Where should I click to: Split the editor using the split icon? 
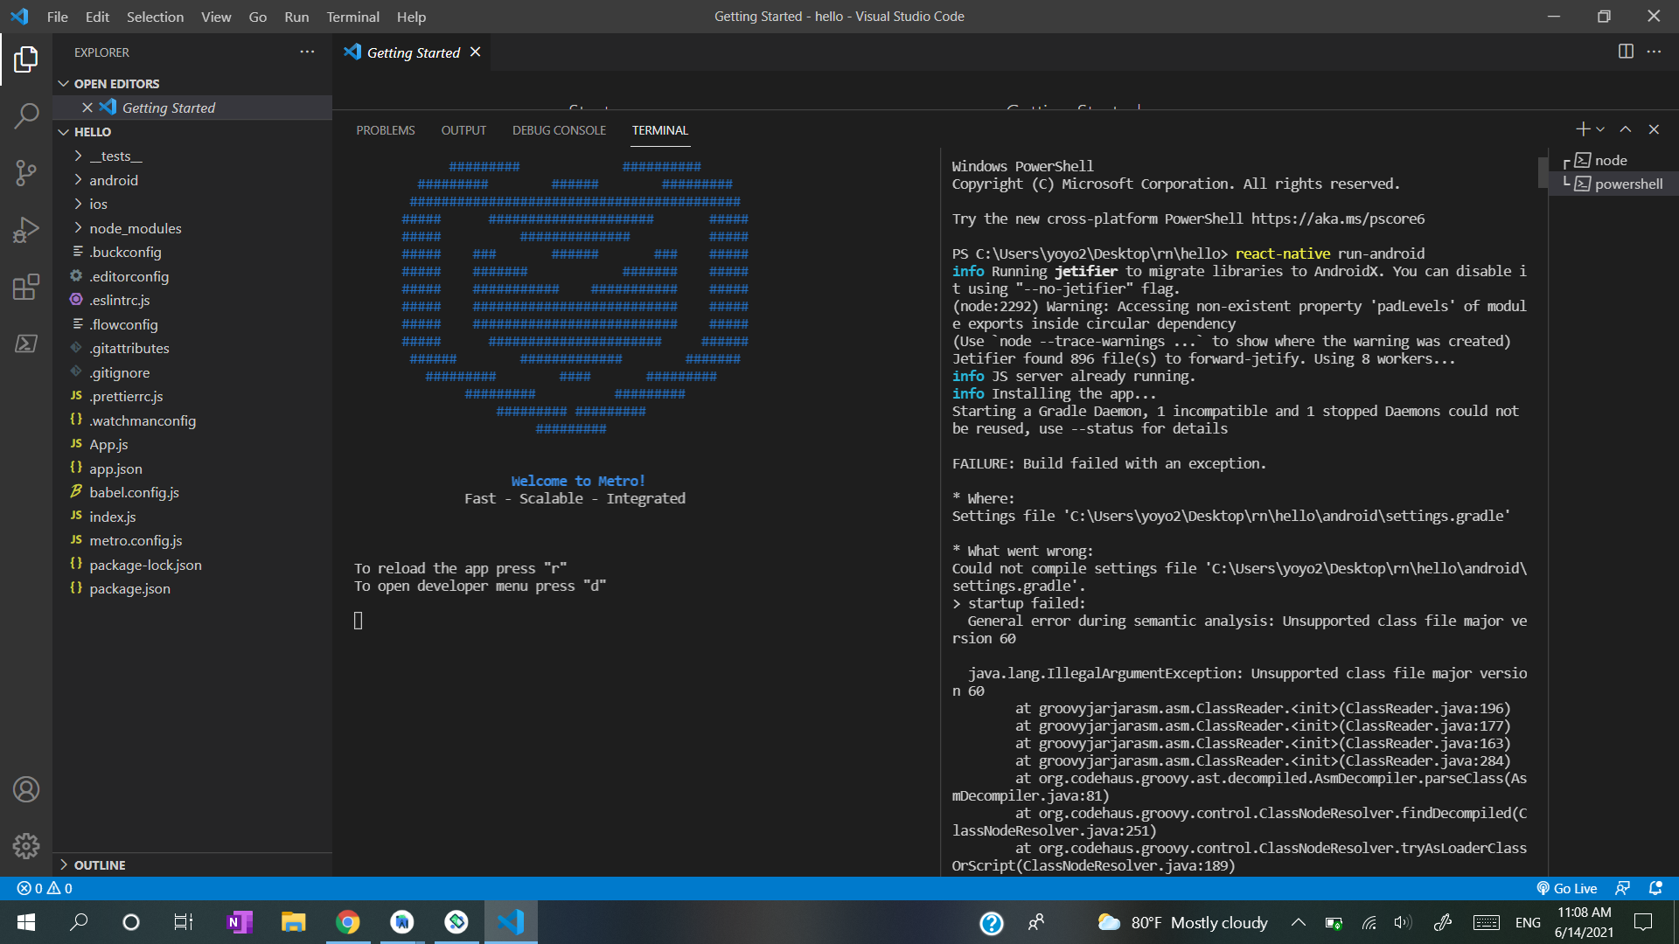[x=1626, y=52]
